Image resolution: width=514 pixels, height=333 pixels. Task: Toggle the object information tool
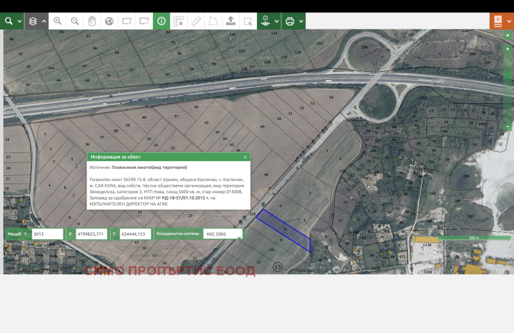[161, 21]
